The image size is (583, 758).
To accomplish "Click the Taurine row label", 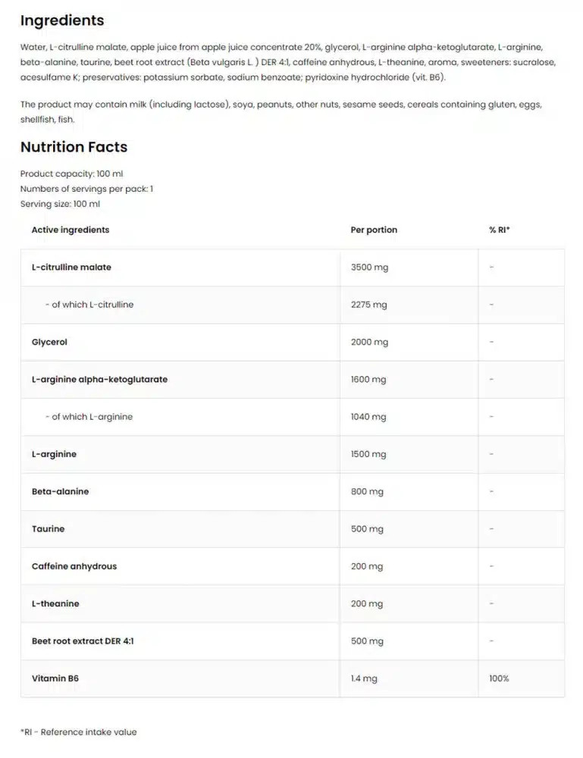I will pyautogui.click(x=48, y=528).
